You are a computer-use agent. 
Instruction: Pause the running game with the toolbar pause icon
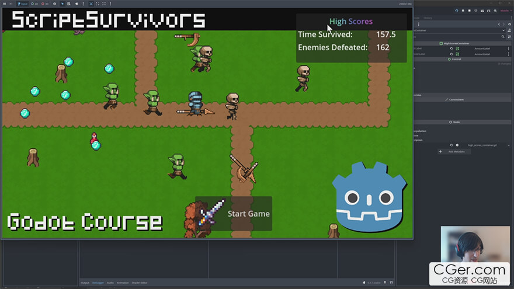pyautogui.click(x=5, y=4)
